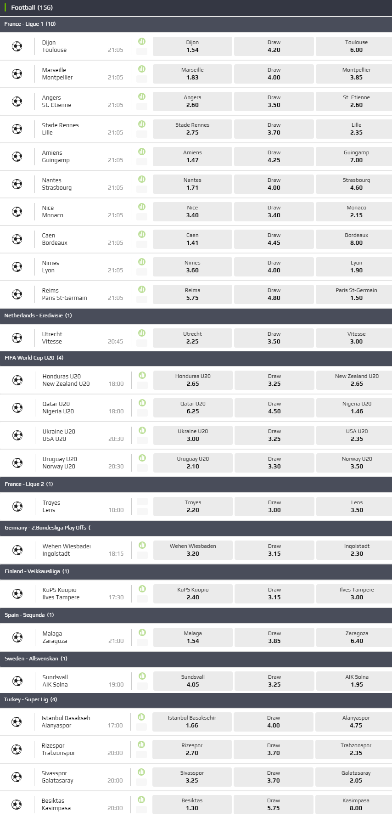Open statistics icon for Dijon vs Toulouse

[x=142, y=41]
